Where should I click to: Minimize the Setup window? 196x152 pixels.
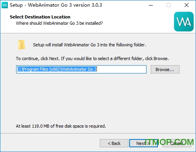click(151, 5)
